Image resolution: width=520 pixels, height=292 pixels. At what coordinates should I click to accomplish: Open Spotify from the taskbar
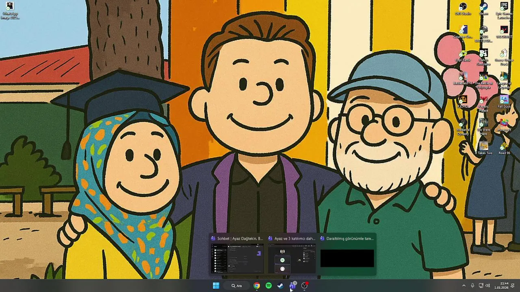tap(269, 286)
